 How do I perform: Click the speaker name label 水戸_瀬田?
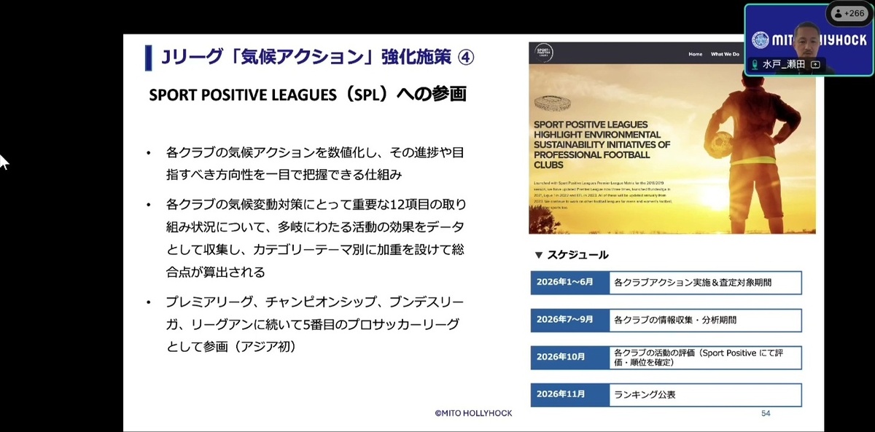[x=785, y=64]
